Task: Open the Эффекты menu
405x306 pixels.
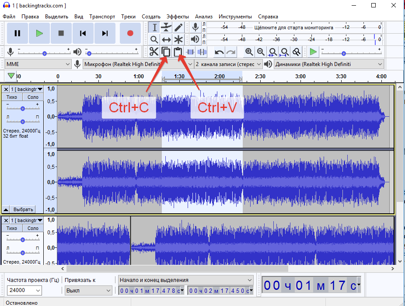Action: [x=178, y=17]
